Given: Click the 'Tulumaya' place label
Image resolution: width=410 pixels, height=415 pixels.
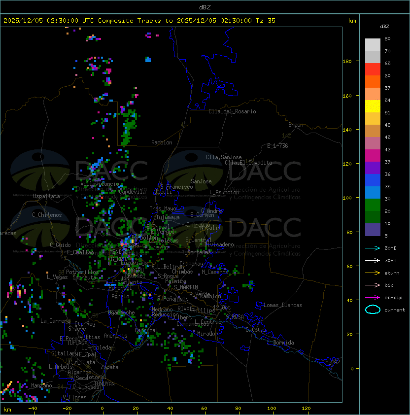Looking at the screenshot, I should (168, 217).
